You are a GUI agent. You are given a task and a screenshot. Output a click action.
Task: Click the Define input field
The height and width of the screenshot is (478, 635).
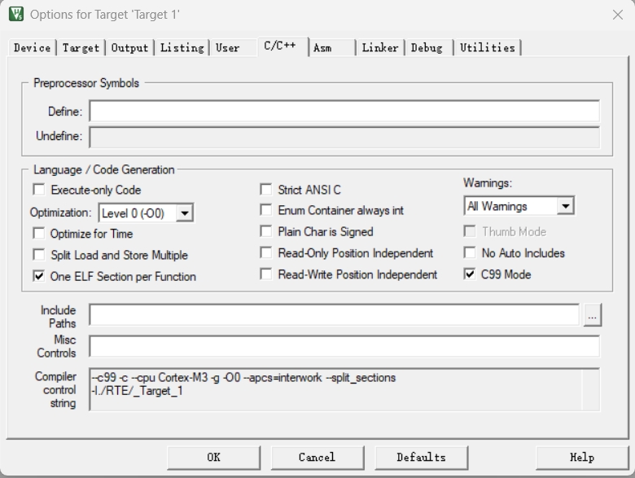[344, 111]
